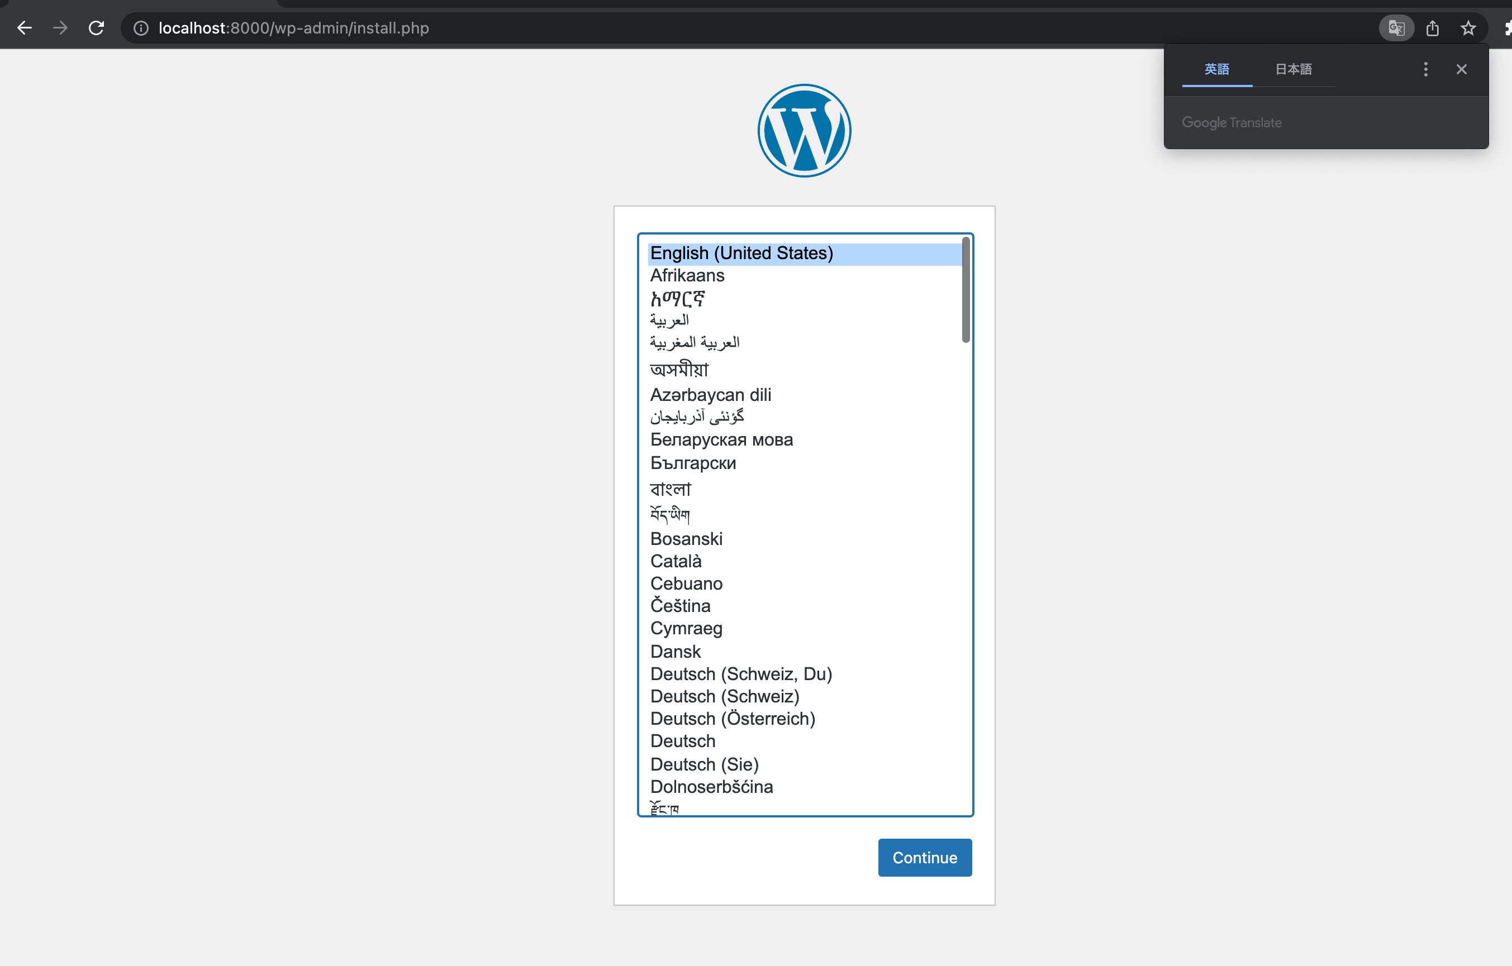Select Čeština in the language list
The height and width of the screenshot is (966, 1512).
click(x=805, y=606)
